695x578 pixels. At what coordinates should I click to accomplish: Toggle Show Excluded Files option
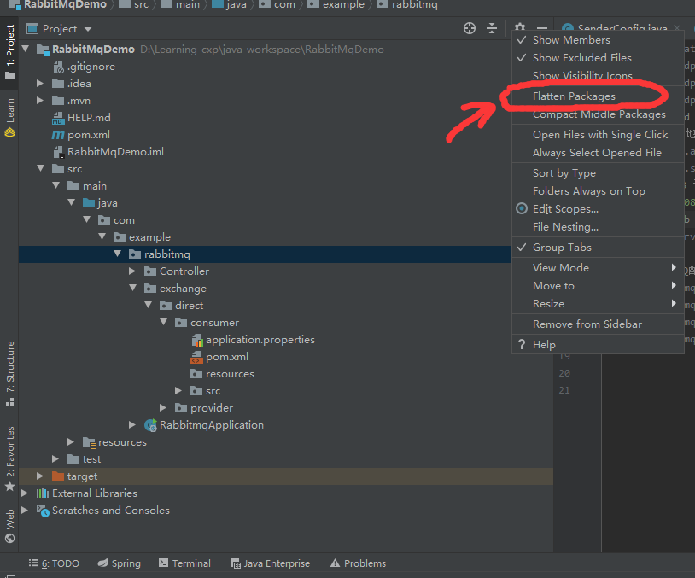[x=598, y=57]
